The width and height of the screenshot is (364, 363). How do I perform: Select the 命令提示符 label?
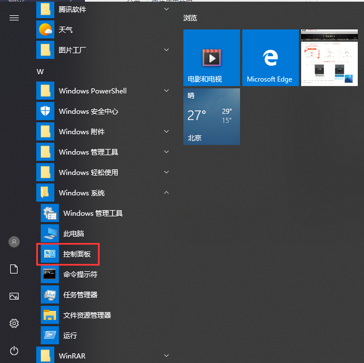(80, 275)
